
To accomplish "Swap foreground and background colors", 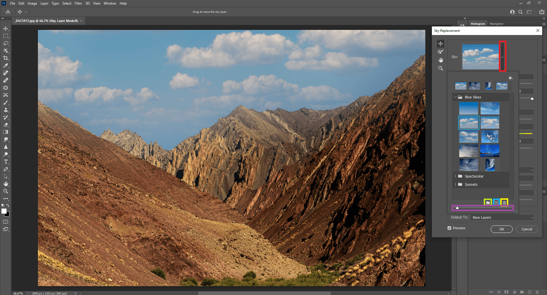I will pos(8,205).
